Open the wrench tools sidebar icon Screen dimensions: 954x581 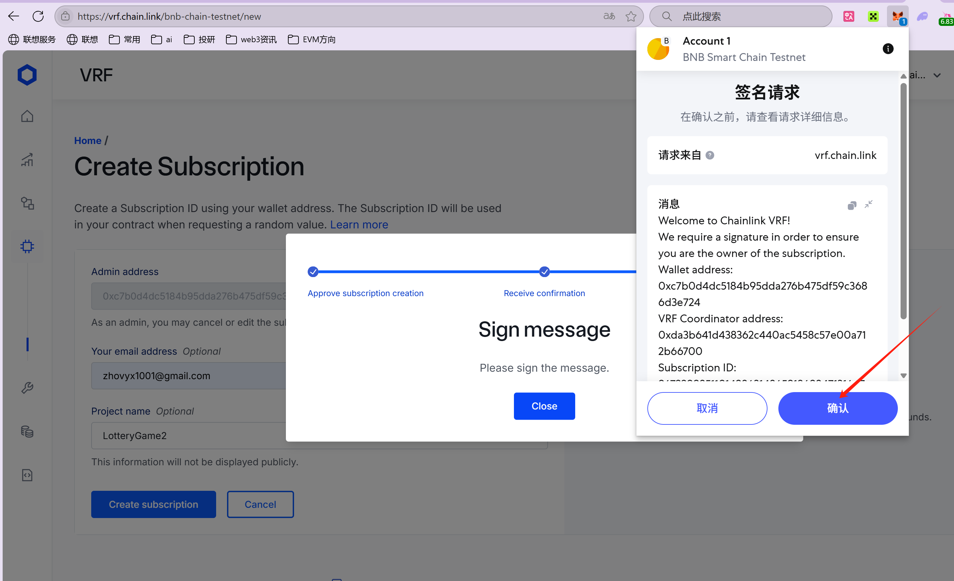point(27,388)
